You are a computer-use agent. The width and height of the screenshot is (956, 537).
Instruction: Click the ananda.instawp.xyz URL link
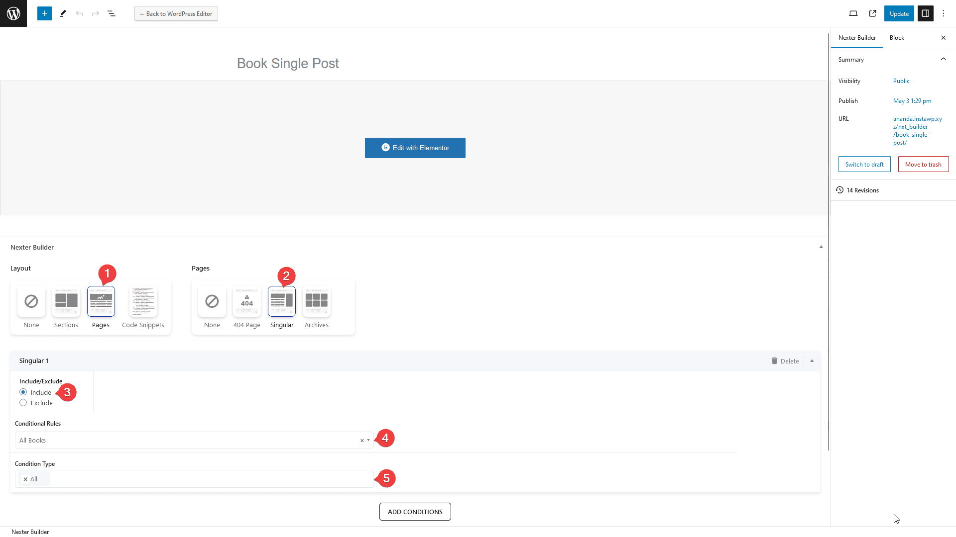click(918, 130)
